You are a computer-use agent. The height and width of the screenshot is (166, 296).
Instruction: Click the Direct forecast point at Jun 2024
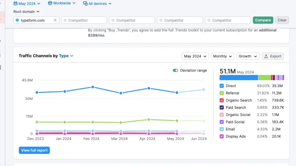(x=203, y=89)
